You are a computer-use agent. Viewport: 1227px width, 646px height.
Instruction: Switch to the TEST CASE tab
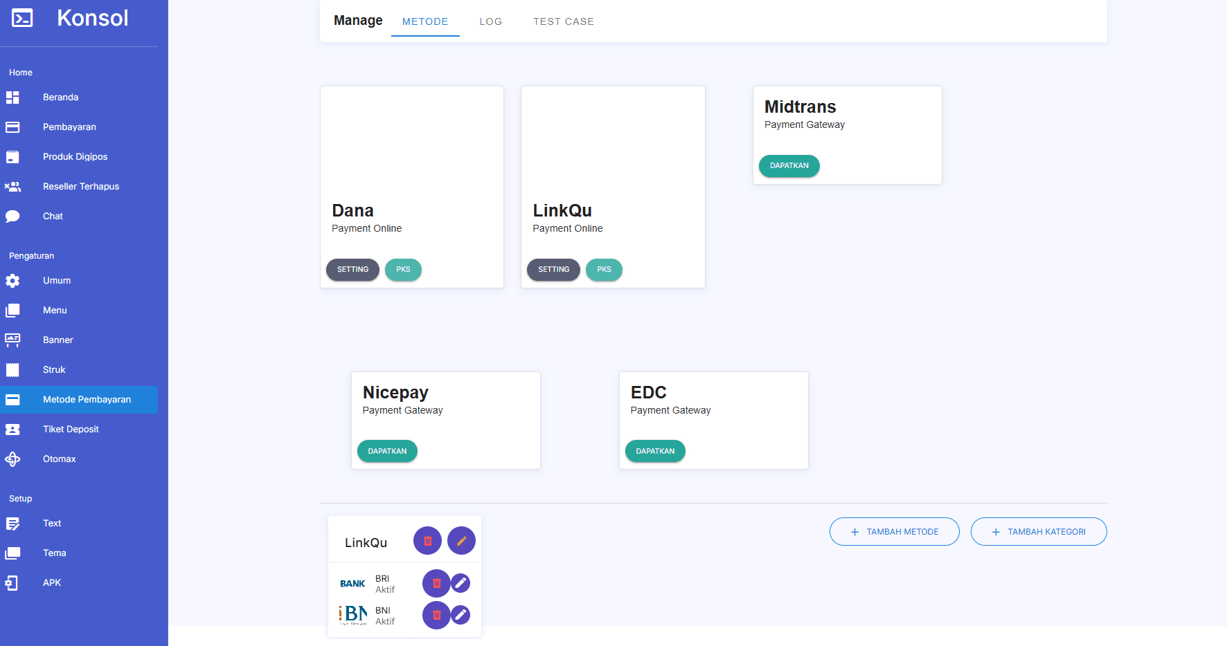pyautogui.click(x=563, y=21)
